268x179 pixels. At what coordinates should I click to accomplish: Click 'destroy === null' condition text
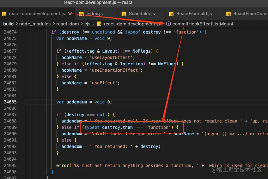87,115
